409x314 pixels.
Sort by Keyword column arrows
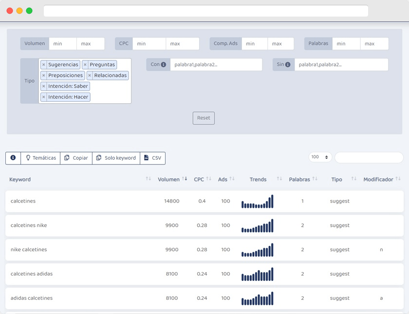pos(149,179)
